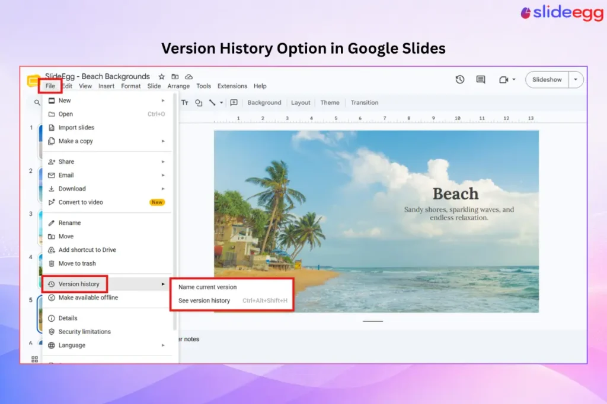
Task: Expand the Email submenu
Action: 107,175
